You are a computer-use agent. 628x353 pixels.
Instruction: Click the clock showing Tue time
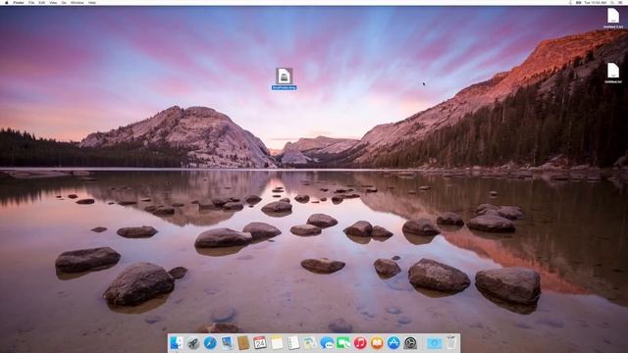click(596, 2)
